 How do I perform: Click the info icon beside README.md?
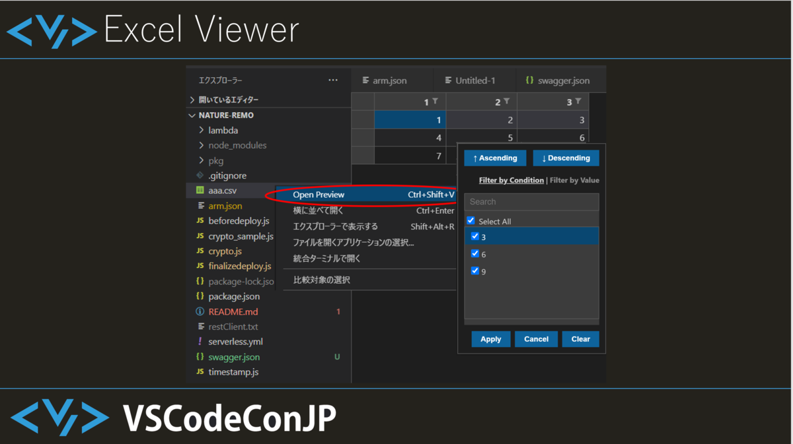tap(200, 311)
